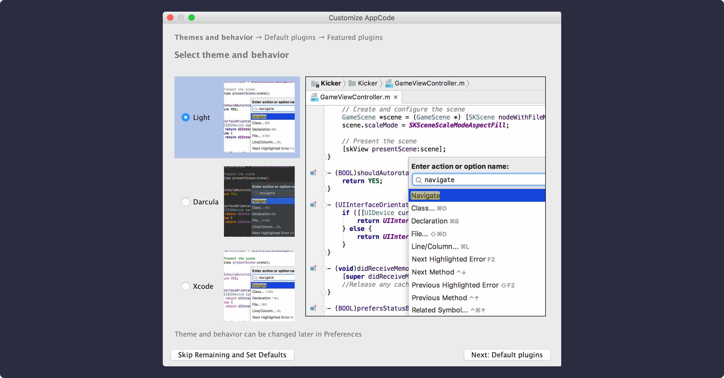
Task: Choose Line/Column... from the action list
Action: click(477, 247)
